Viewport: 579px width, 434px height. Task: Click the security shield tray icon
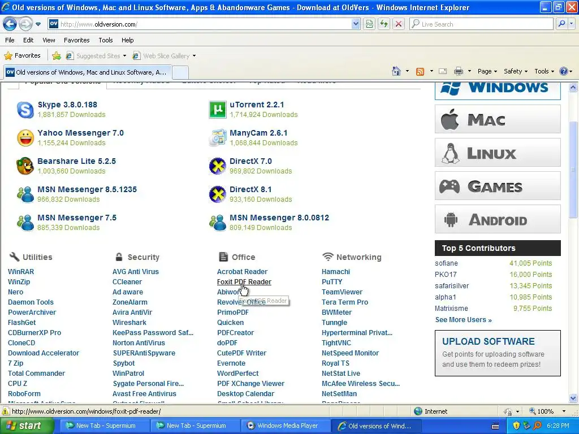[x=516, y=426]
